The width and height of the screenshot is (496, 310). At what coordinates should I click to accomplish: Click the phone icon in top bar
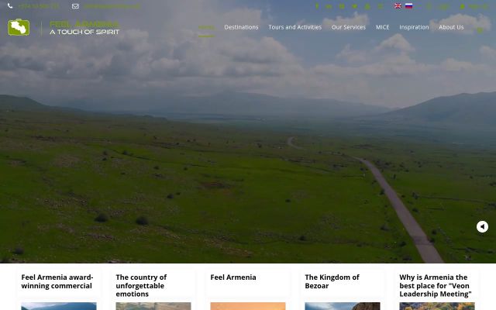click(x=10, y=6)
